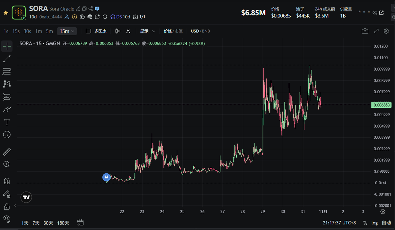Screen dimensions: 395x230
Task: Expand the 显示 display dropdown
Action: 148,31
